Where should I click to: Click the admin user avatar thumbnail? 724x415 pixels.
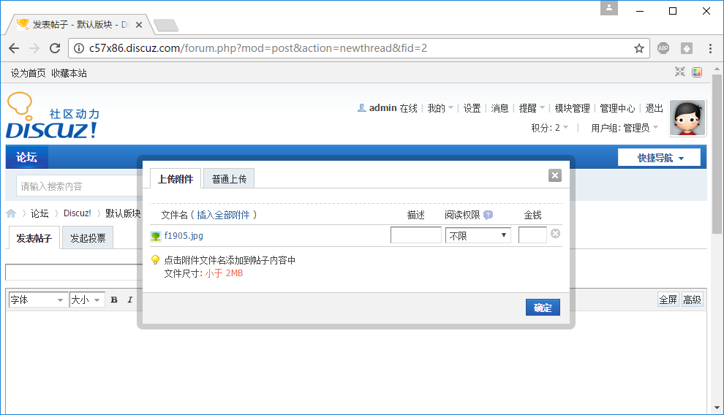pos(687,118)
